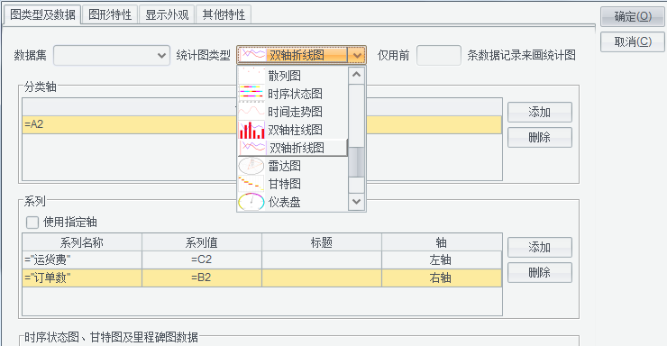This screenshot has width=667, height=346.
Task: Switch to 其他特性 tab
Action: click(x=224, y=14)
